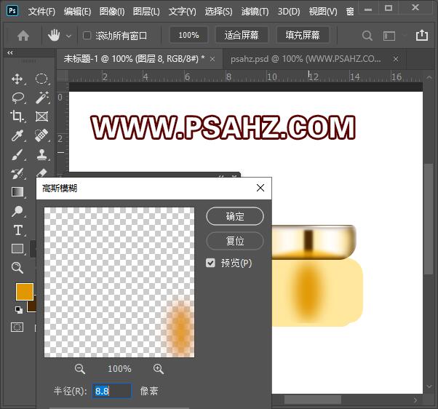
Task: Open the 图层(L) menu
Action: click(x=146, y=12)
